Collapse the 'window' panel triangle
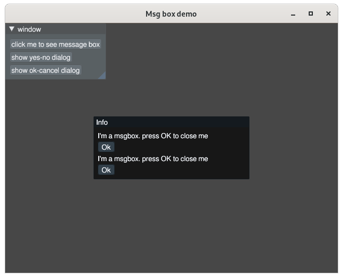 pos(12,29)
